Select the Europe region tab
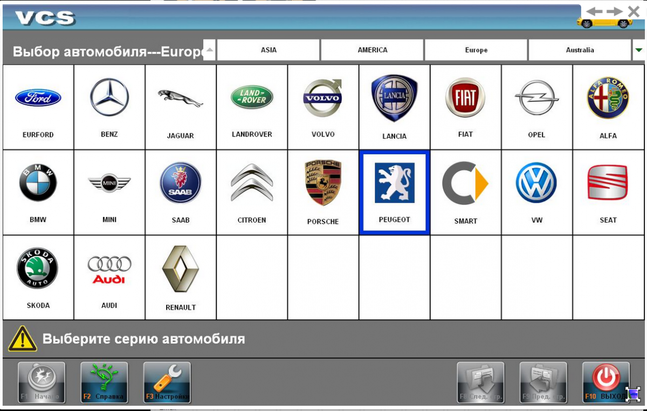Screen dimensions: 647x411 tap(476, 50)
